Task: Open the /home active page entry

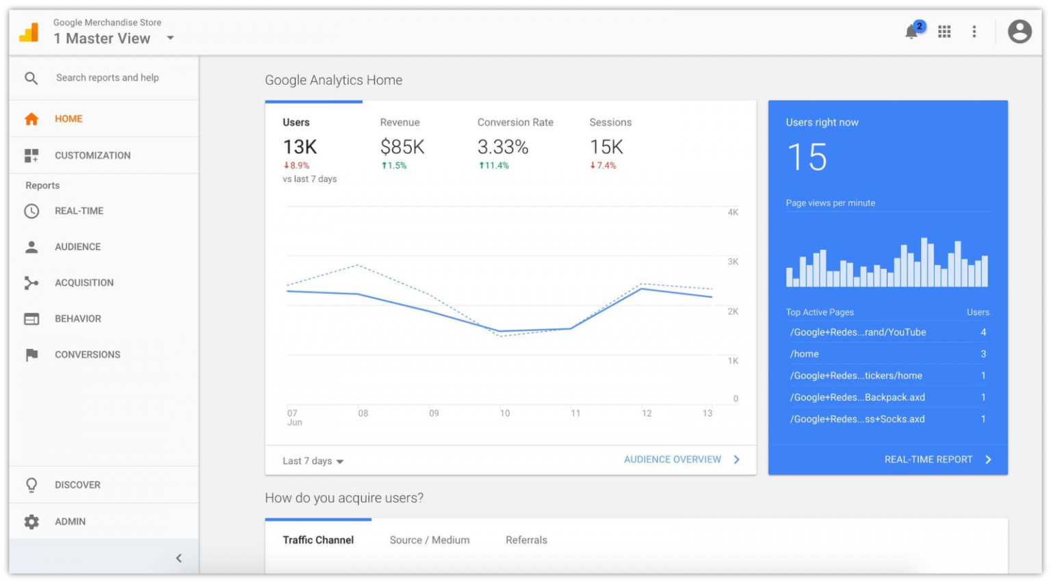Action: [805, 354]
